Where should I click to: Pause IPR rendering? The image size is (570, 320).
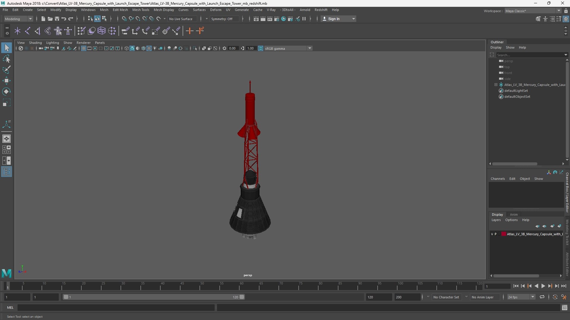coord(304,19)
